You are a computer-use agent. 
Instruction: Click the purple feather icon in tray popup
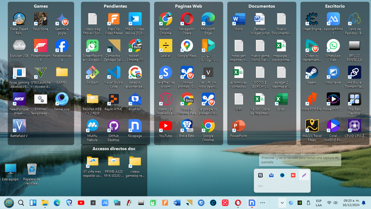click(304, 175)
